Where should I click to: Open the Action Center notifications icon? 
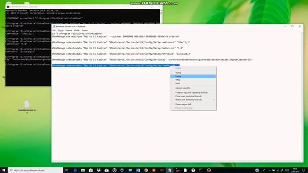[x=304, y=170]
